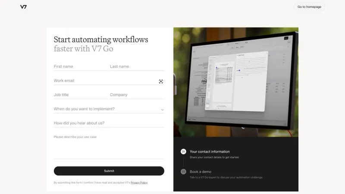Click 'faster with V7 Go' subheading
This screenshot has width=345, height=194.
pos(83,49)
